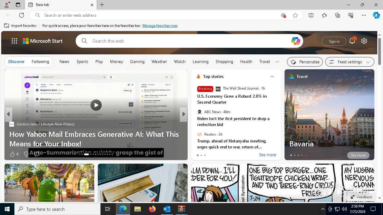
Task: Open Copilot sidebar icon
Action: 376,15
